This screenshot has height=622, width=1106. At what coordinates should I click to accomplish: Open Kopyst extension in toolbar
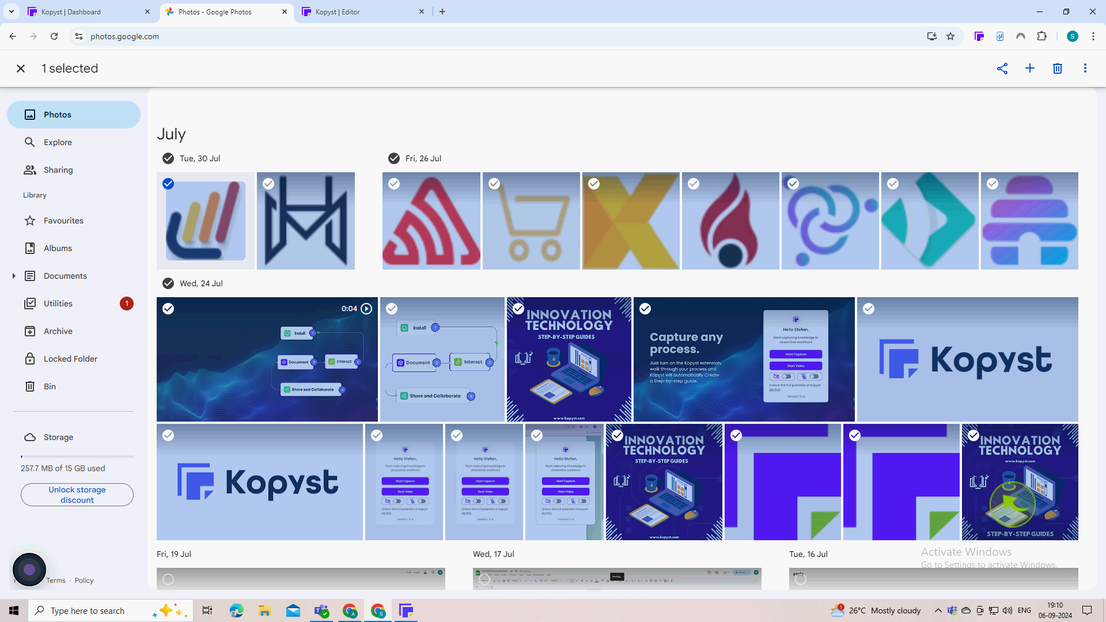click(979, 36)
